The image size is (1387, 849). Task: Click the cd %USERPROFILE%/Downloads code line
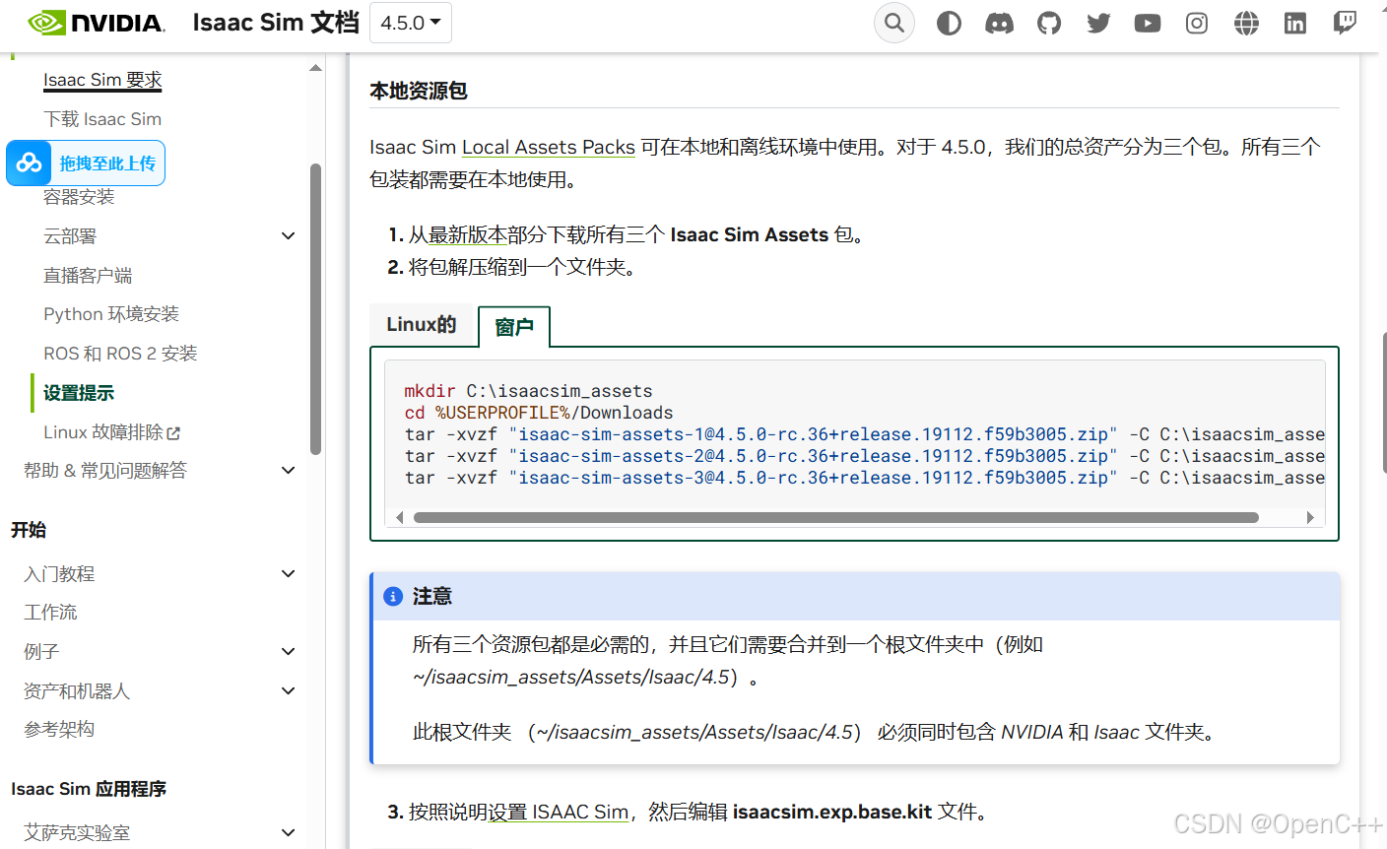539,413
